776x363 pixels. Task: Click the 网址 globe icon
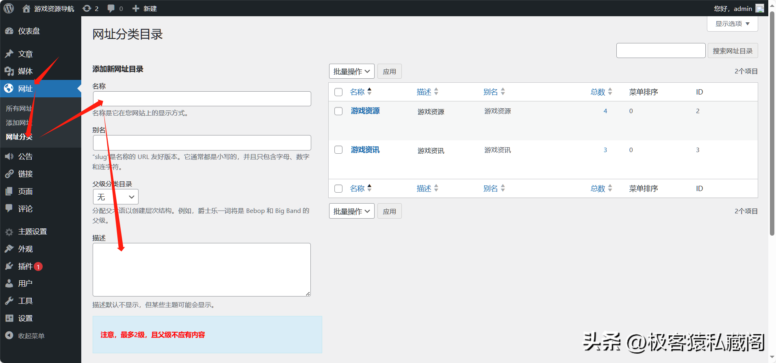coord(9,88)
